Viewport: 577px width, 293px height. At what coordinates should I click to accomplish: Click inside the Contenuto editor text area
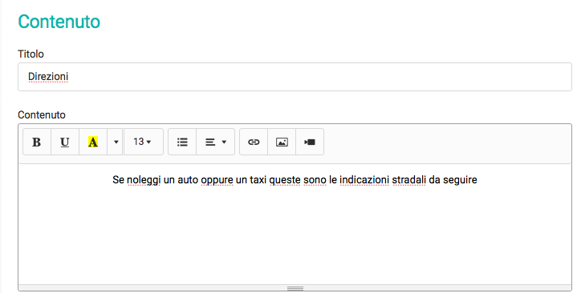(x=295, y=224)
